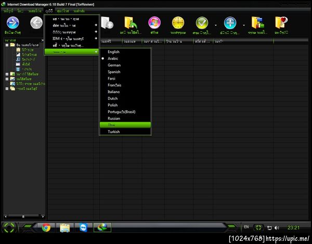The width and height of the screenshot is (312, 244).
Task: Select the video category icon in tree
Action: [x=18, y=69]
